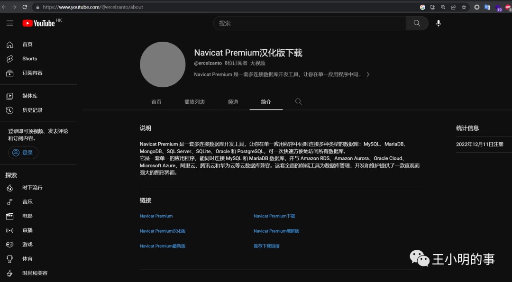This screenshot has width=512, height=282.
Task: Click the ABP adblock extension icon
Action: (x=508, y=8)
